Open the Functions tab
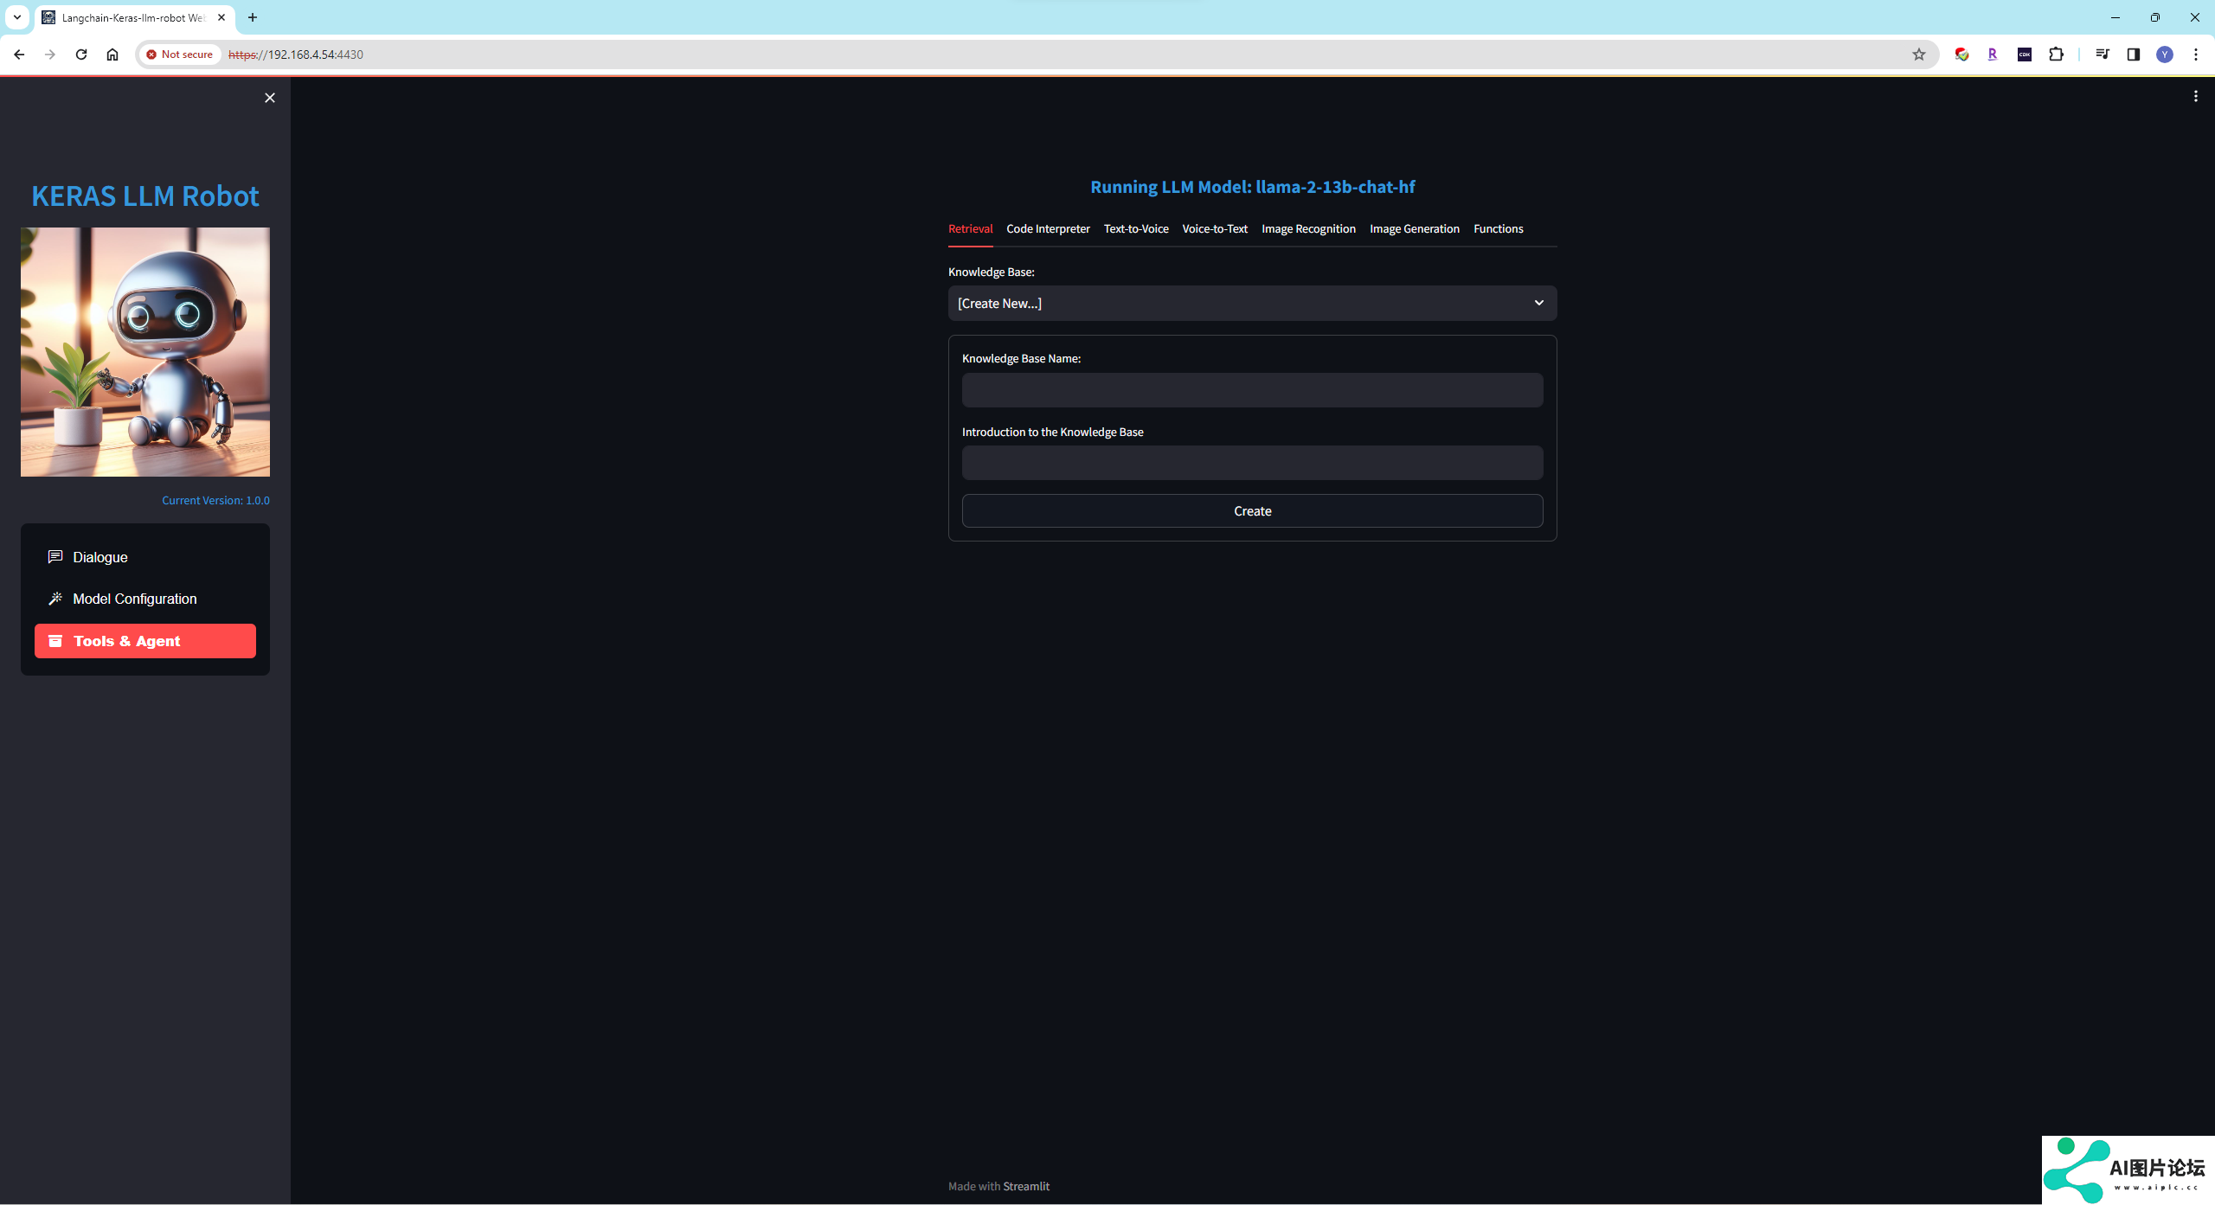Screen dimensions: 2215x1205 pyautogui.click(x=1498, y=229)
